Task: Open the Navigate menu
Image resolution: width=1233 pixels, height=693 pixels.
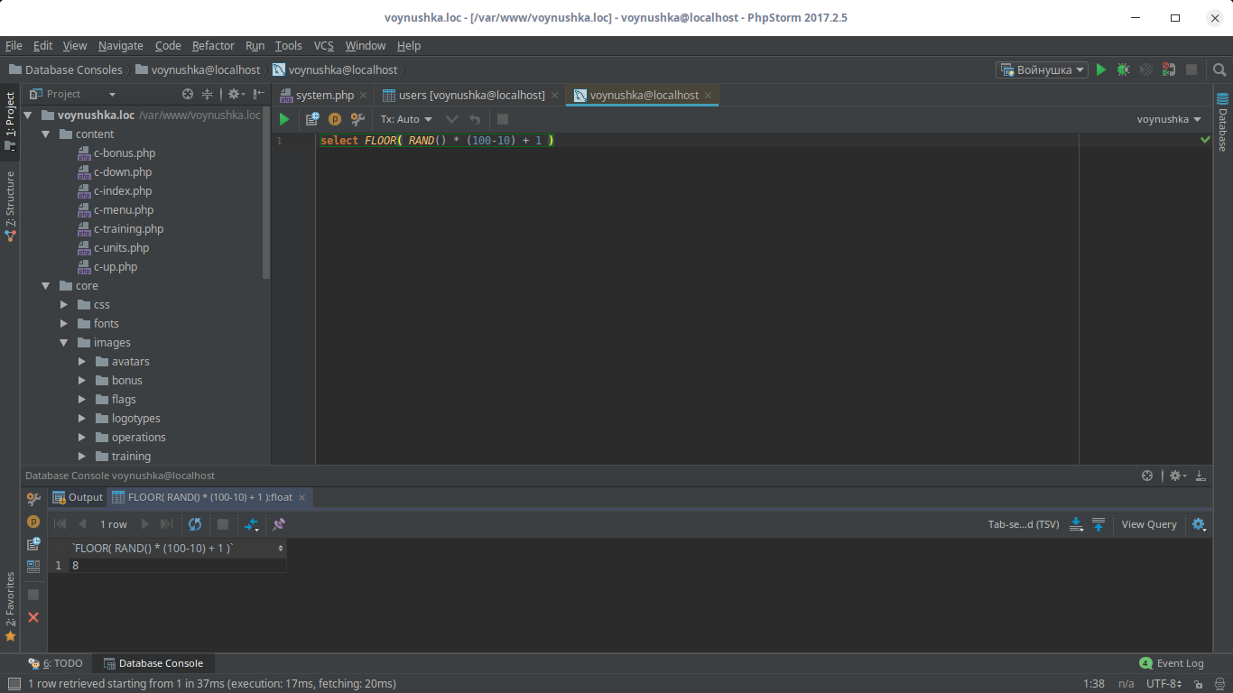Action: [x=120, y=45]
